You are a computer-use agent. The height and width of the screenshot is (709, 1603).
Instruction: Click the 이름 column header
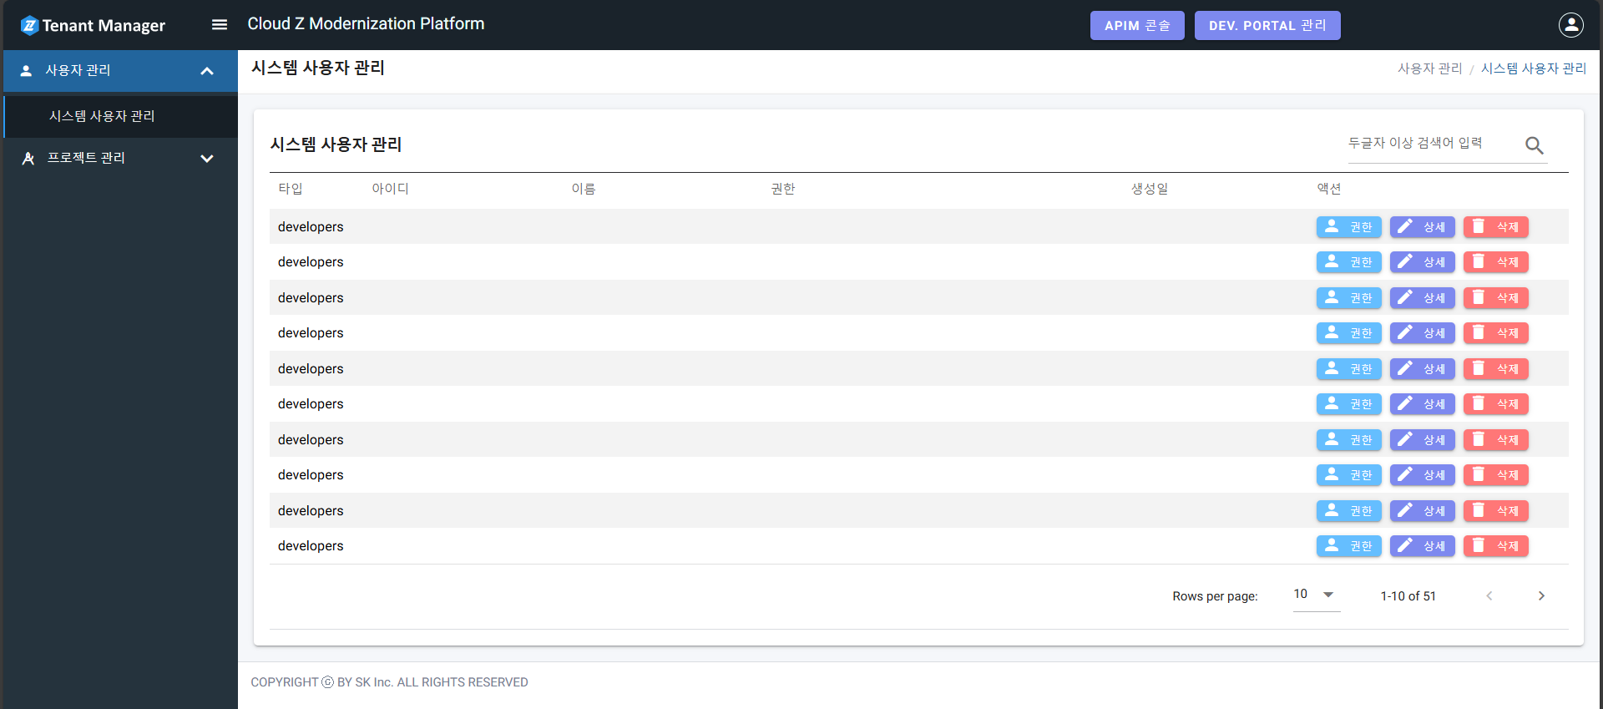pyautogui.click(x=583, y=189)
